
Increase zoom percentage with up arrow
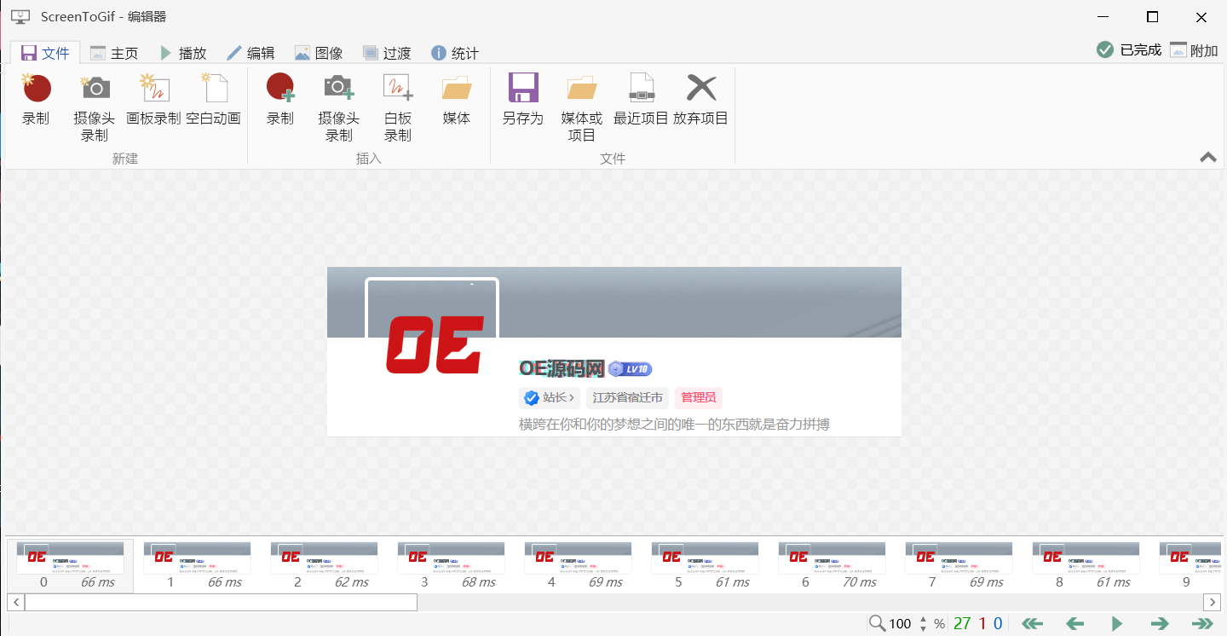[923, 618]
